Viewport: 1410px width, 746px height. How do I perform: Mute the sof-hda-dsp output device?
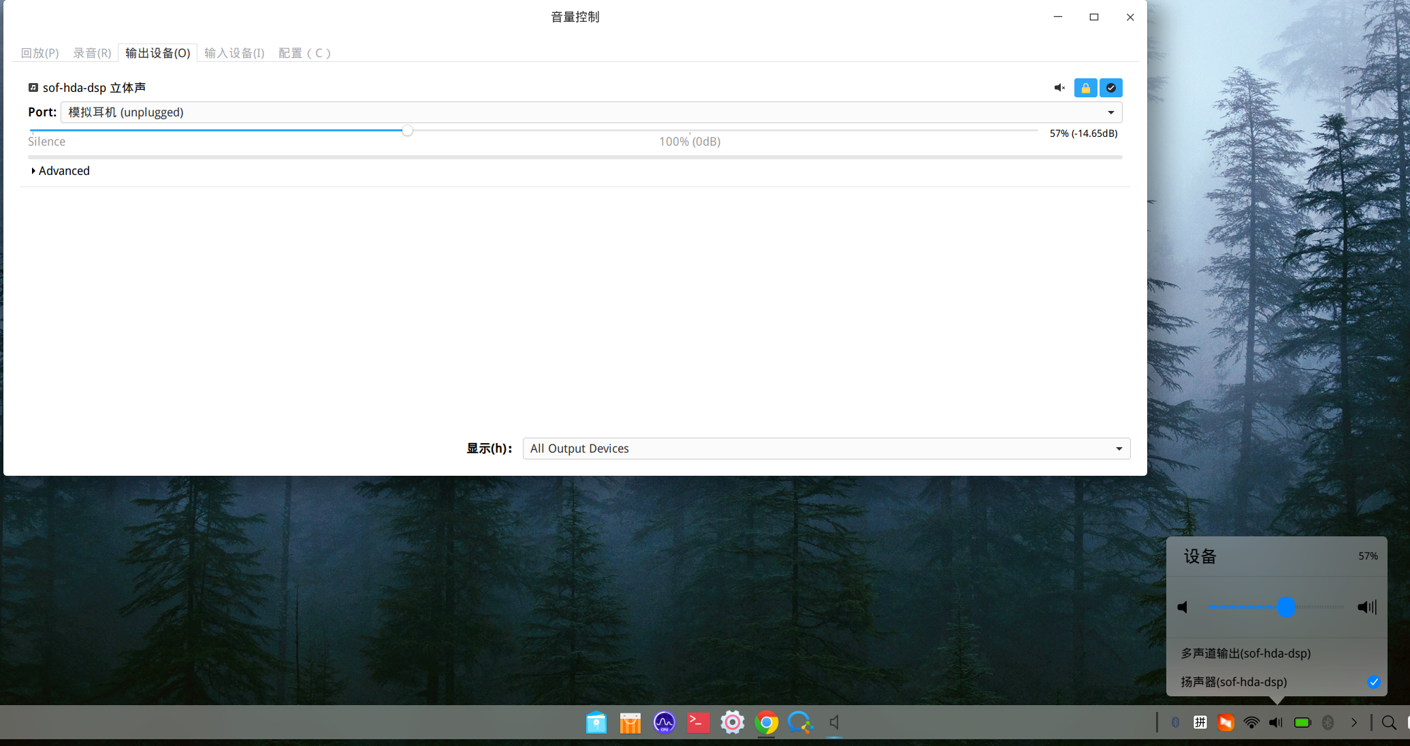click(x=1059, y=88)
